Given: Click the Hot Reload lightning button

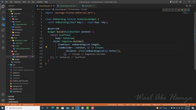Looking at the screenshot, I should 179,10.
